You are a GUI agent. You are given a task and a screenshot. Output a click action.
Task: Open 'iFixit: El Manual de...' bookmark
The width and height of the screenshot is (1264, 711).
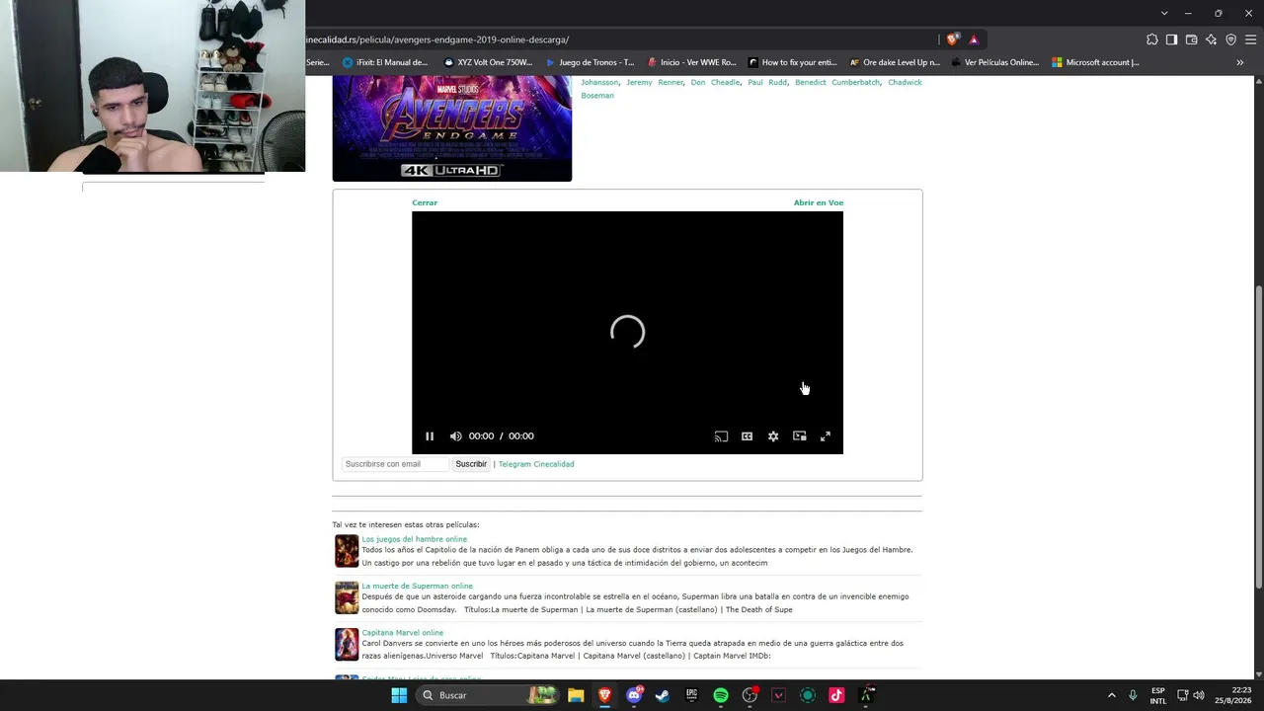pyautogui.click(x=385, y=62)
